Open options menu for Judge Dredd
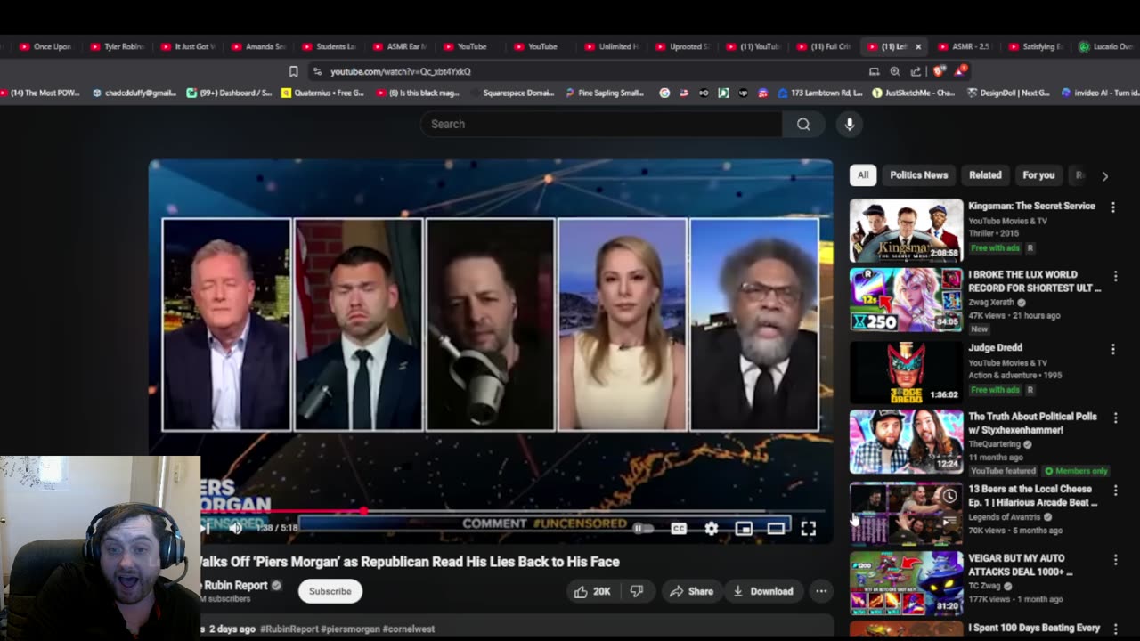1140x641 pixels. pyautogui.click(x=1112, y=350)
